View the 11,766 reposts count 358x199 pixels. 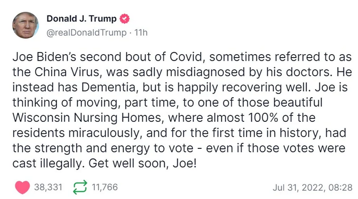105,187
